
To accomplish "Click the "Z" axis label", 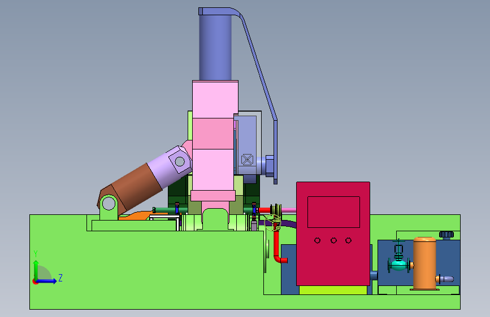I will coord(60,278).
